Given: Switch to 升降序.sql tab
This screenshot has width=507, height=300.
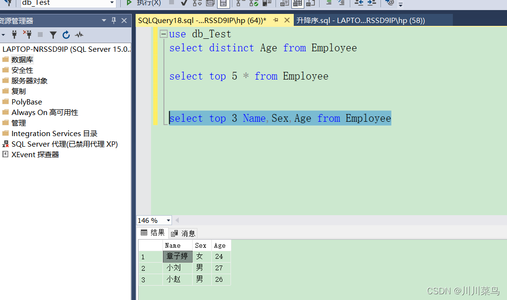Looking at the screenshot, I should tap(360, 20).
